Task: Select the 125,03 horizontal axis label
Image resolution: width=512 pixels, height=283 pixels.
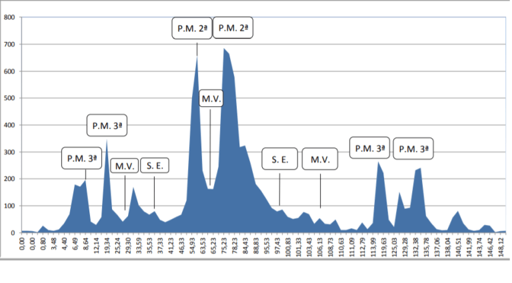Action: click(x=394, y=248)
